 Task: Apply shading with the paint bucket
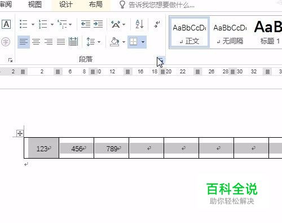pos(114,42)
